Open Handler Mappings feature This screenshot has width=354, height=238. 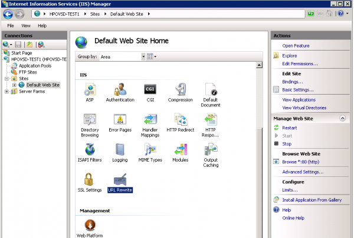coord(150,125)
